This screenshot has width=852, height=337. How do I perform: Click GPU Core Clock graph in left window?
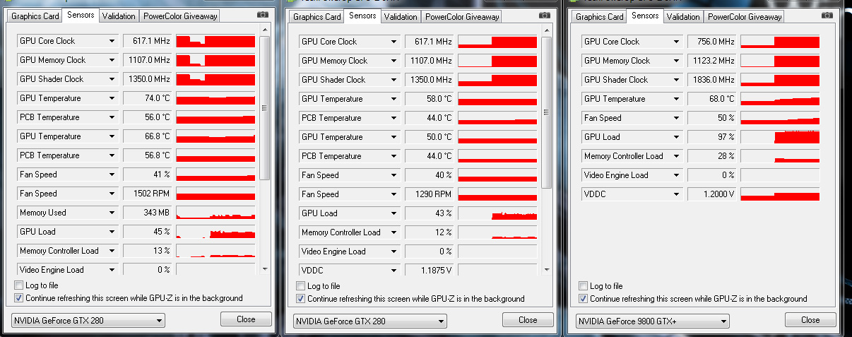coord(215,41)
